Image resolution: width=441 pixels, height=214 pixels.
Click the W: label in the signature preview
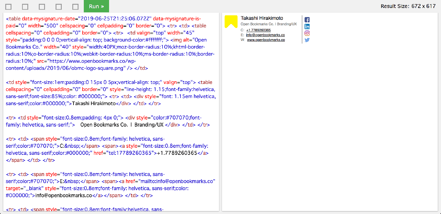click(243, 40)
